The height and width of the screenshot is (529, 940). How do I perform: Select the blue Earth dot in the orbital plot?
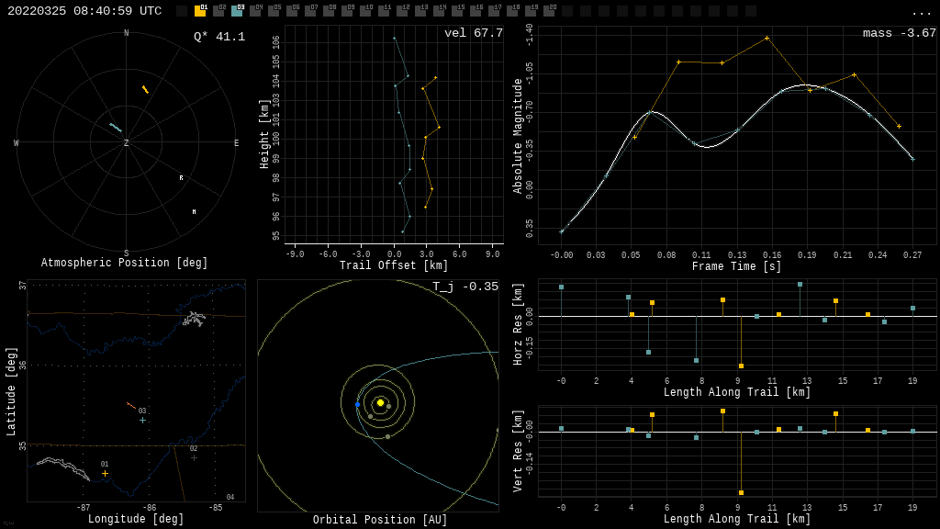pyautogui.click(x=357, y=404)
